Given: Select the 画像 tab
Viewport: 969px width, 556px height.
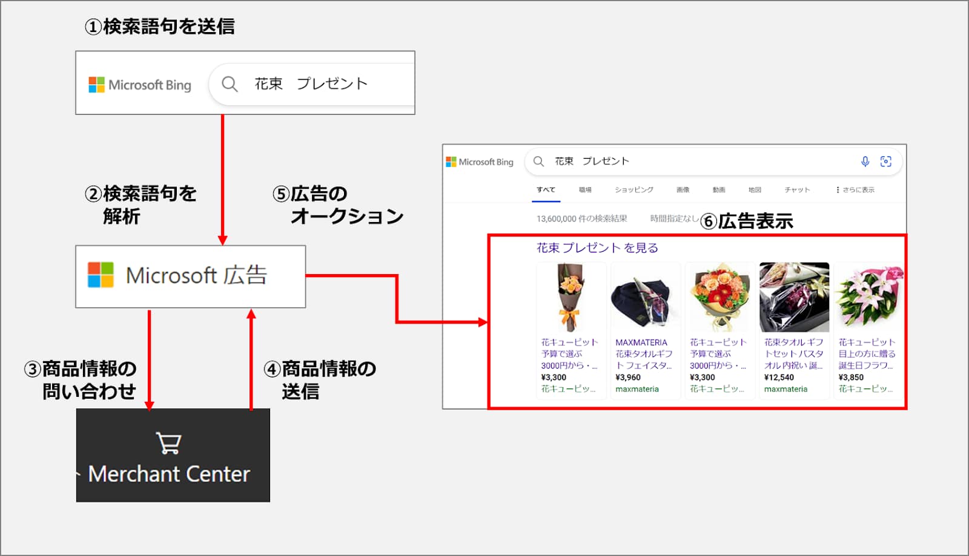Looking at the screenshot, I should (x=683, y=190).
